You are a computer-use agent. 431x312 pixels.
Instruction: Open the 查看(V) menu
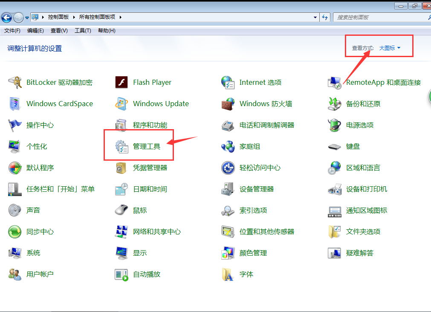click(59, 31)
